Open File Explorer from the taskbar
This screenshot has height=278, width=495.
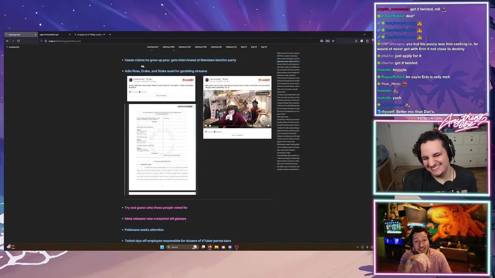[217, 247]
